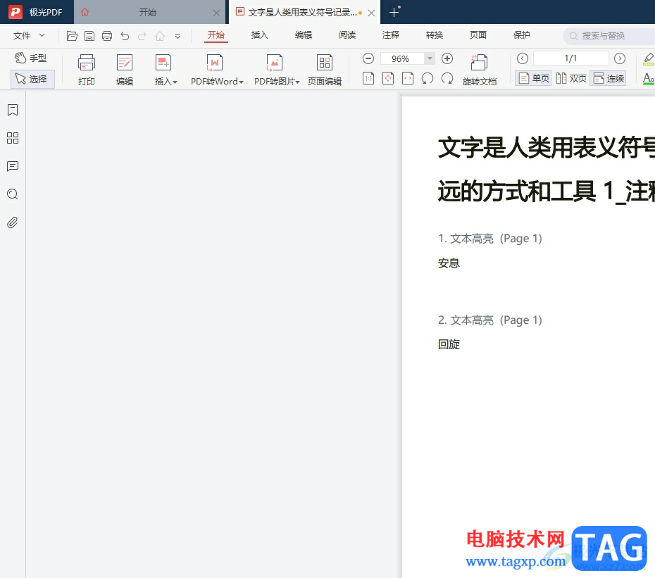The width and height of the screenshot is (655, 578).
Task: Open the bookmarks sidebar panel
Action: click(x=13, y=110)
